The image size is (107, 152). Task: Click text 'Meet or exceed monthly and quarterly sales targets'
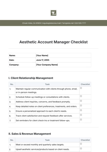40,145
